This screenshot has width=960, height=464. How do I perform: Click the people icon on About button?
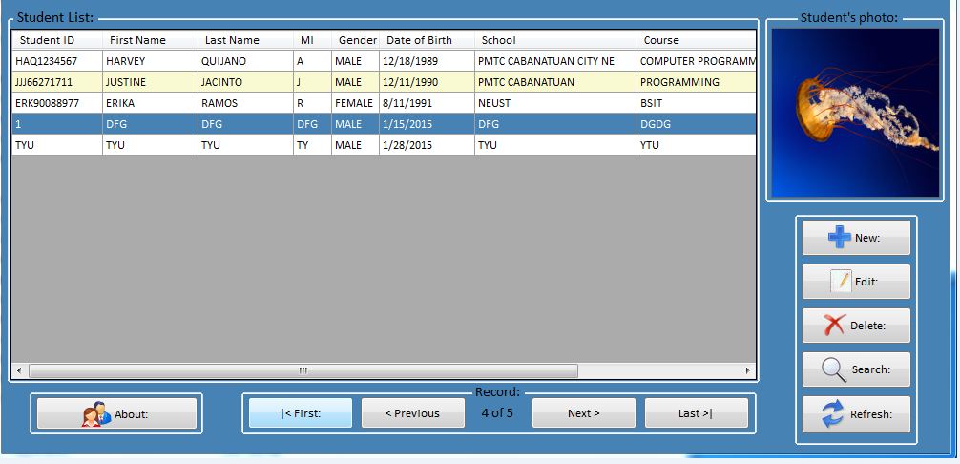[x=96, y=414]
